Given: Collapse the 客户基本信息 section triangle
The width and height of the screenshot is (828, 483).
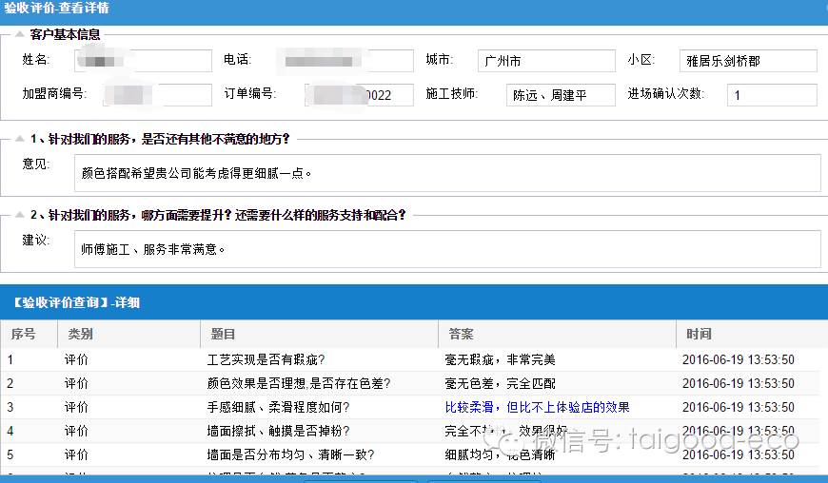Looking at the screenshot, I should tap(19, 34).
